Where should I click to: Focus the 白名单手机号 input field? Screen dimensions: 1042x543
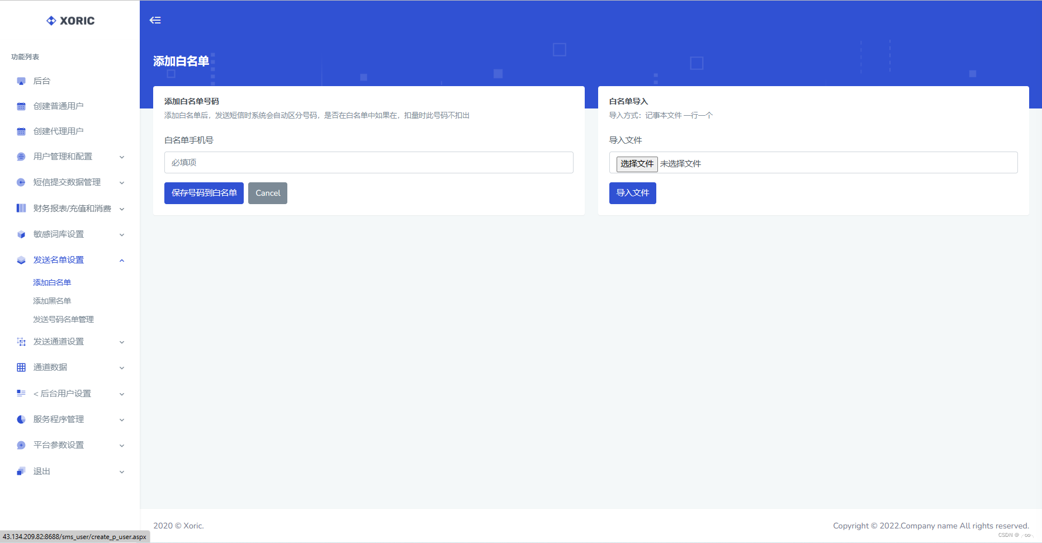click(x=369, y=163)
